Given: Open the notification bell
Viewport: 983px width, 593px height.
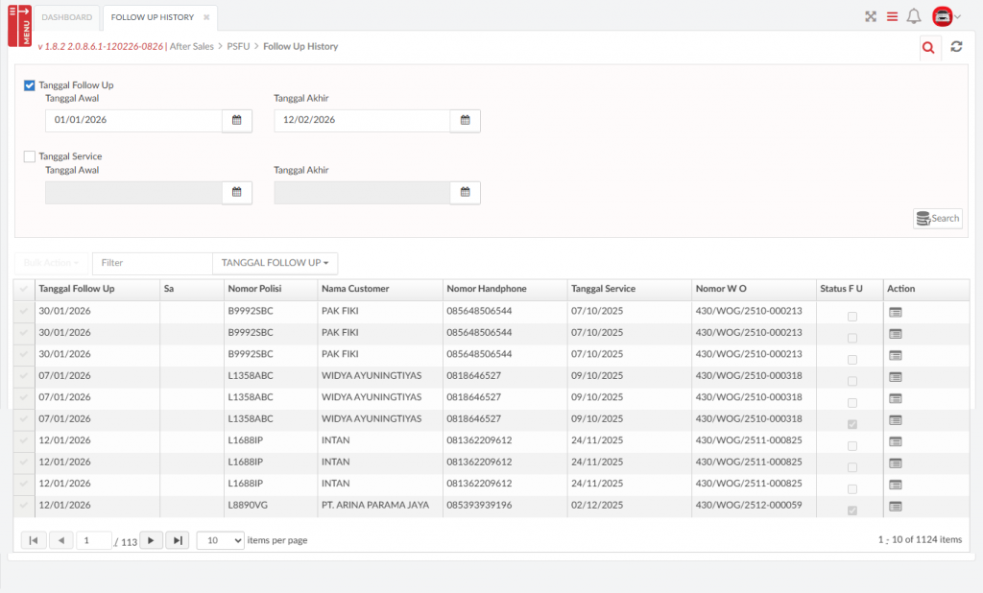Looking at the screenshot, I should click(x=914, y=16).
